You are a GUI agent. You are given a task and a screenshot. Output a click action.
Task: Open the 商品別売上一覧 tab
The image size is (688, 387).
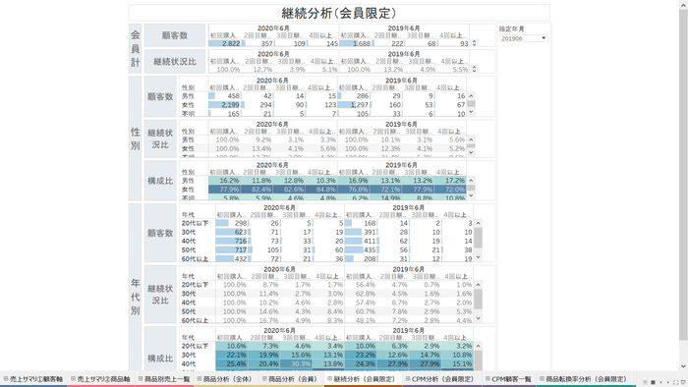tap(164, 379)
